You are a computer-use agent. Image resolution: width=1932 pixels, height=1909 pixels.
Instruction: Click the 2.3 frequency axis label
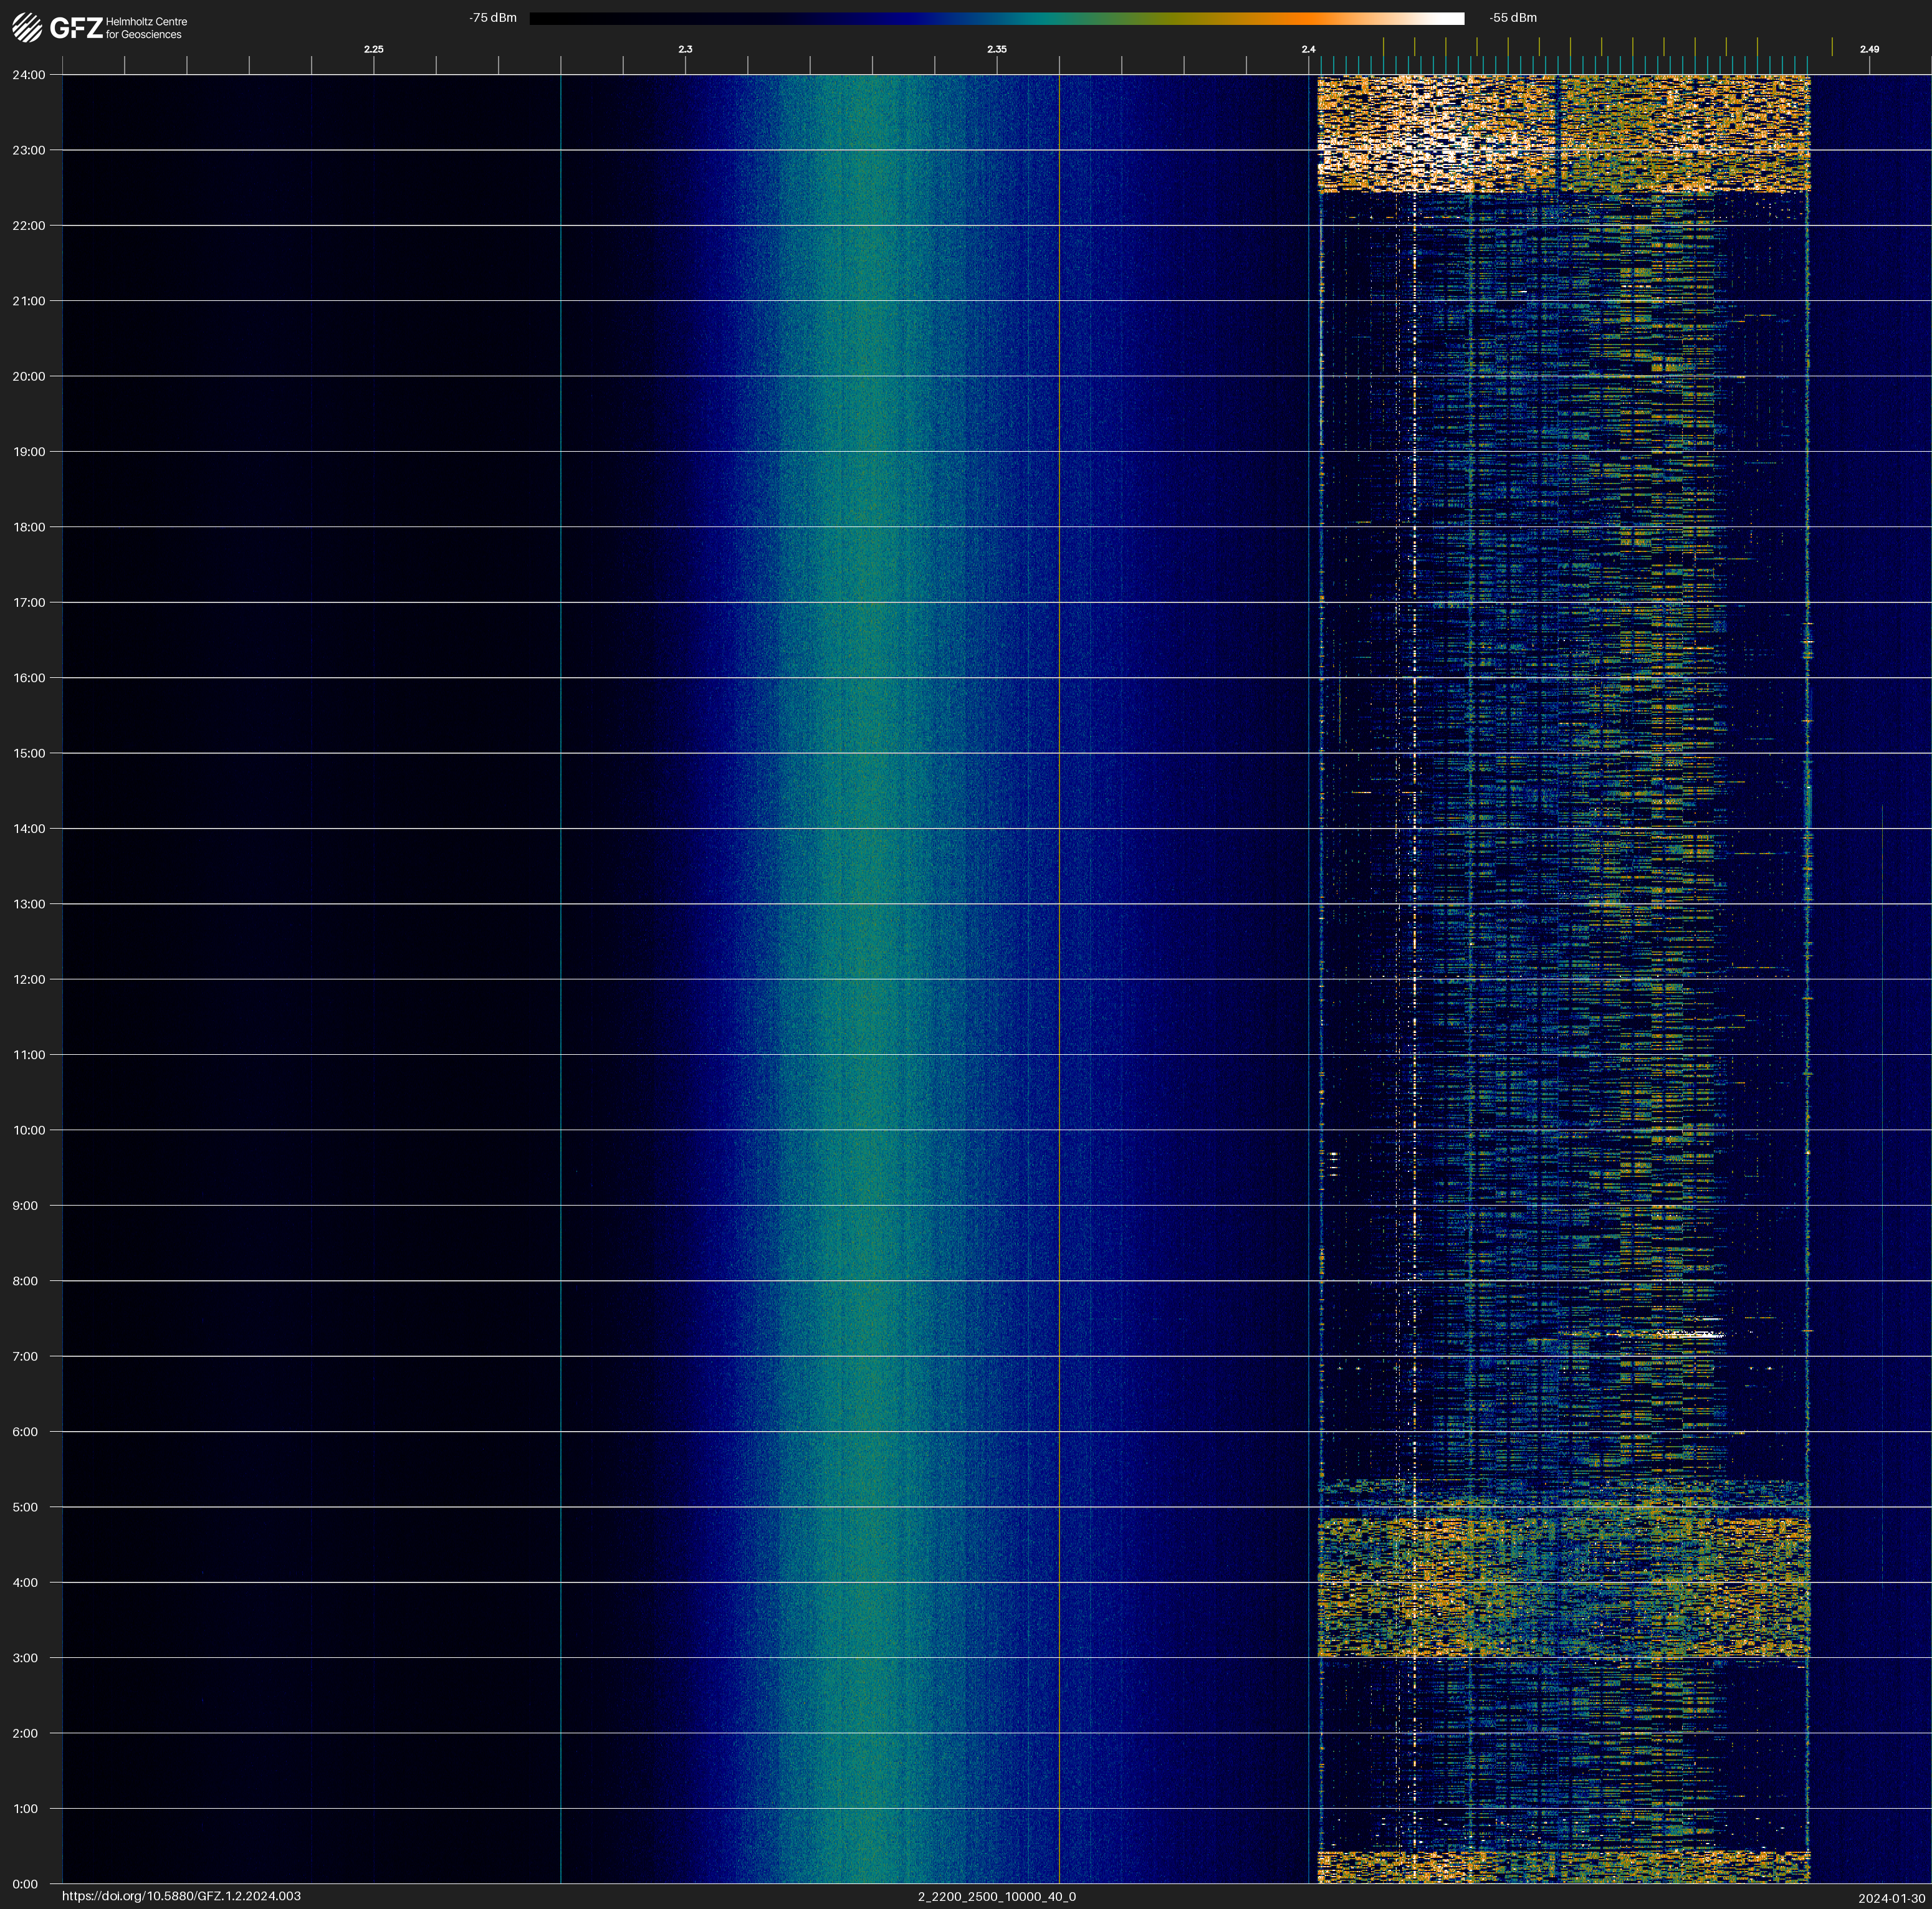(x=685, y=49)
